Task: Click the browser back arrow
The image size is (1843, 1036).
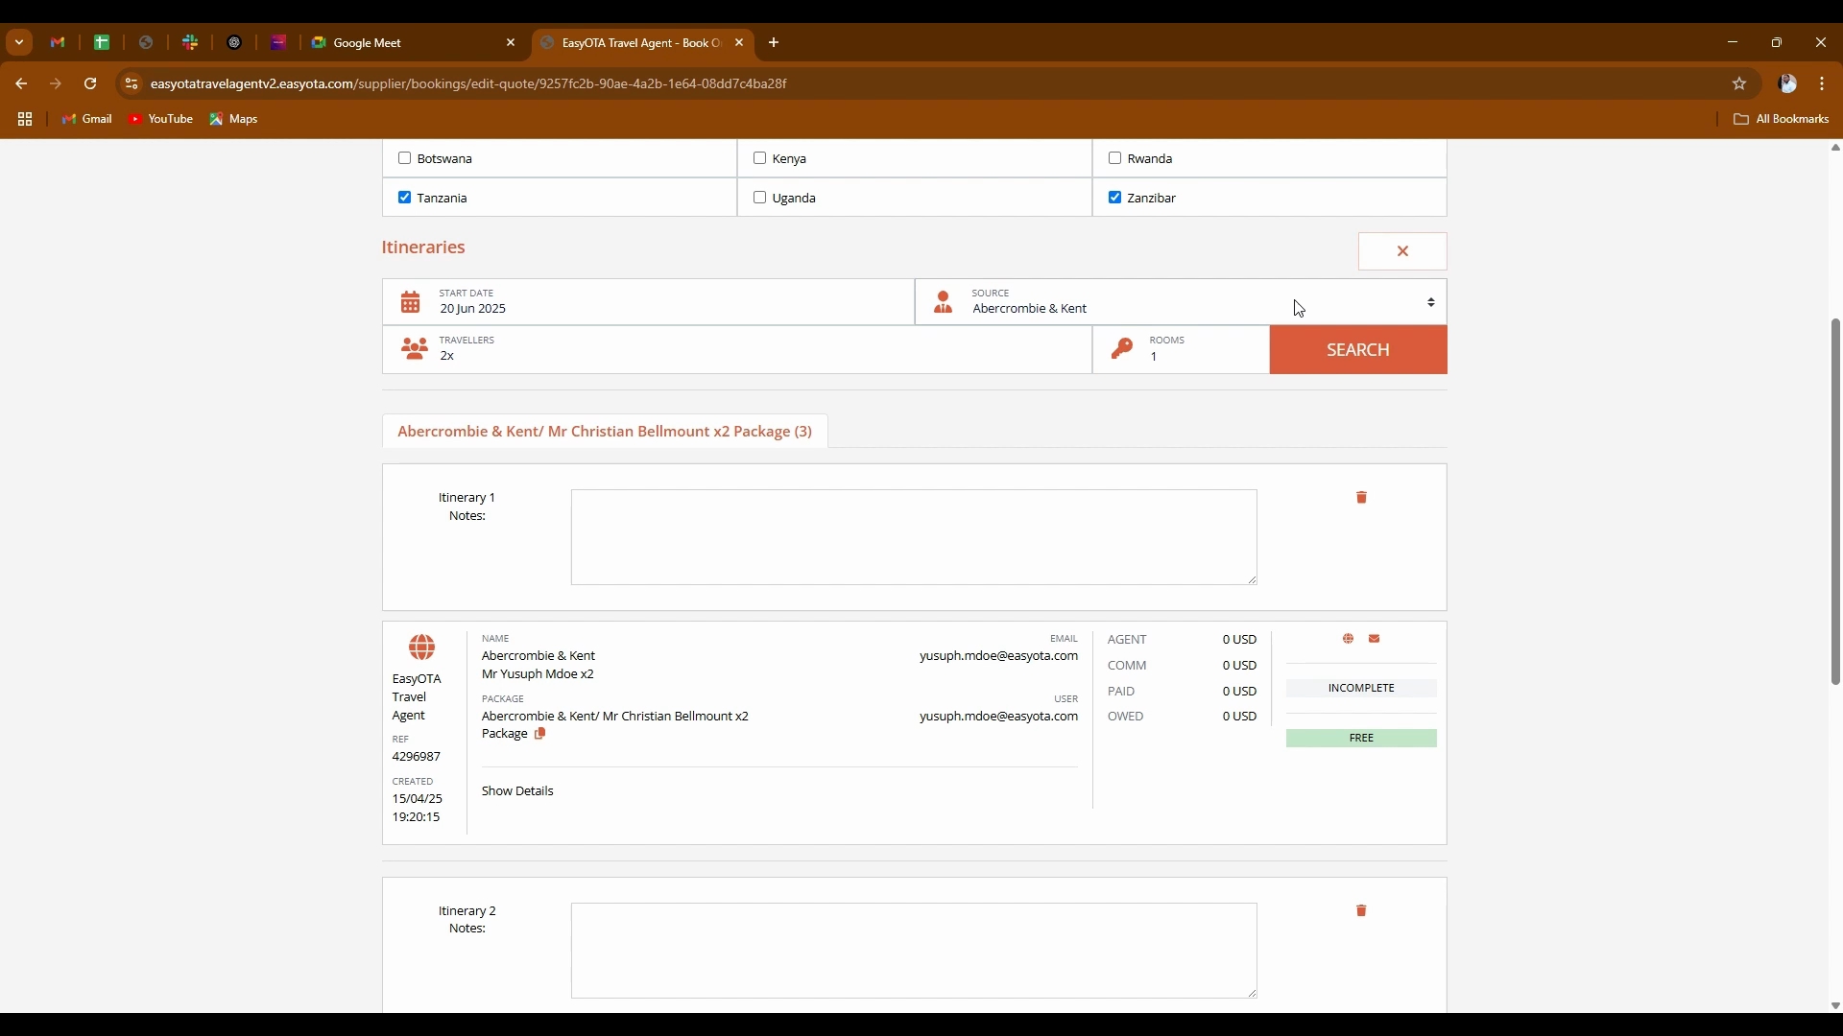Action: (x=21, y=83)
